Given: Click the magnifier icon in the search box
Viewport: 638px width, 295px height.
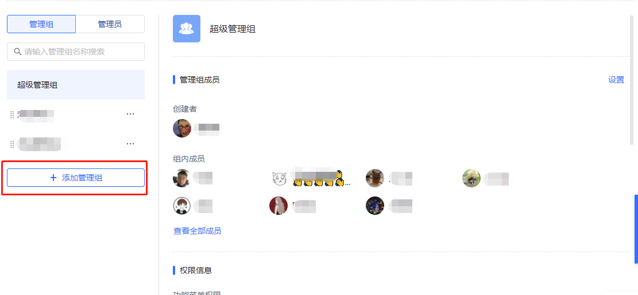Looking at the screenshot, I should (17, 52).
